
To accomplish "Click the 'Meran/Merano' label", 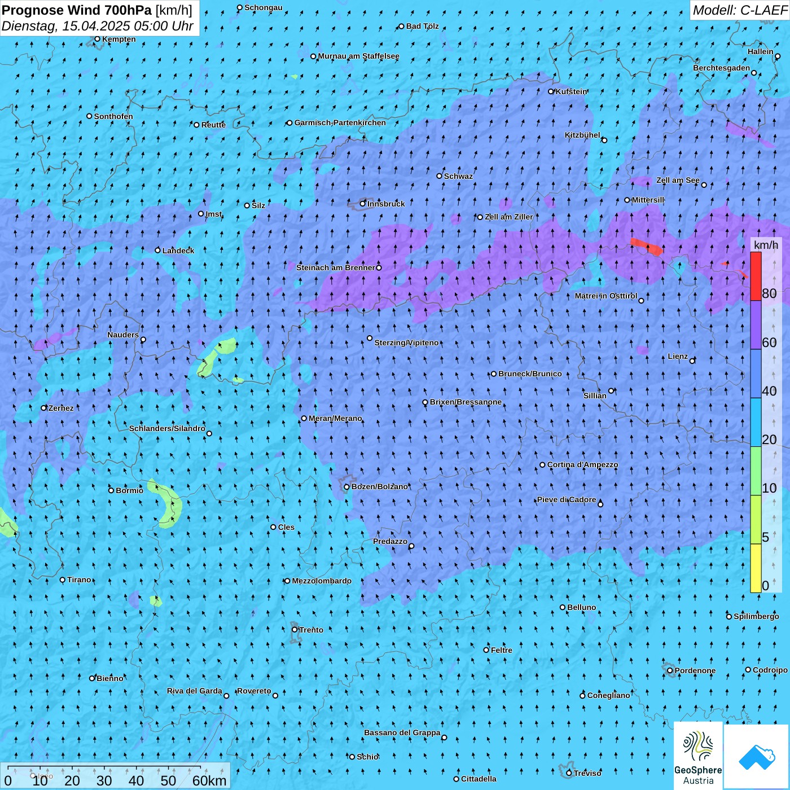I will 335,418.
